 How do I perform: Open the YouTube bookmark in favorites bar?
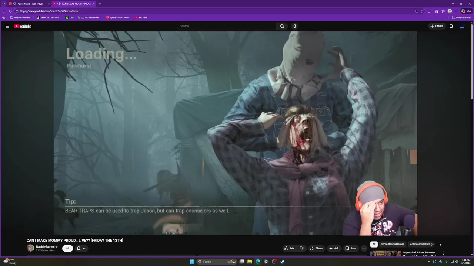click(141, 18)
